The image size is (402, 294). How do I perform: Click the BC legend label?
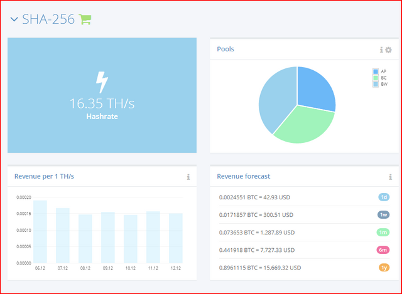pos(384,78)
